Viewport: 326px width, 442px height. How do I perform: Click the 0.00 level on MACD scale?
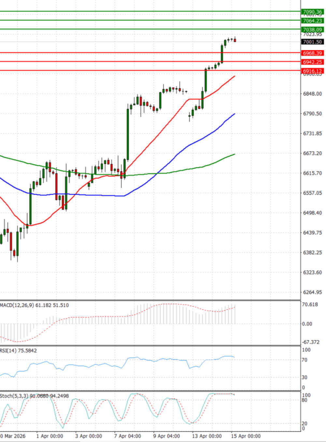pyautogui.click(x=307, y=324)
